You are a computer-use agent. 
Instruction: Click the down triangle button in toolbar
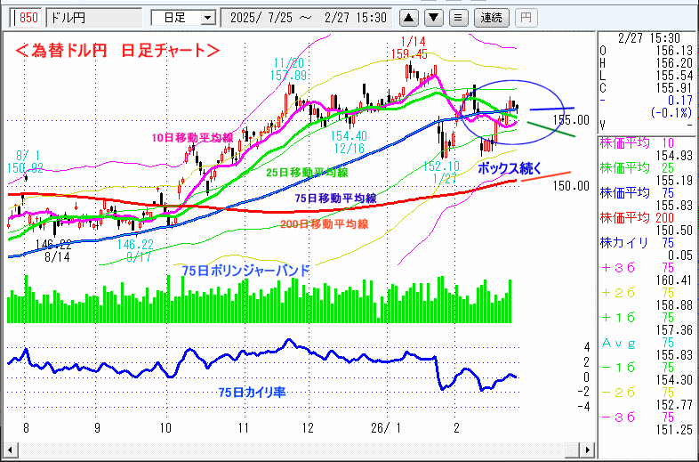pyautogui.click(x=433, y=17)
